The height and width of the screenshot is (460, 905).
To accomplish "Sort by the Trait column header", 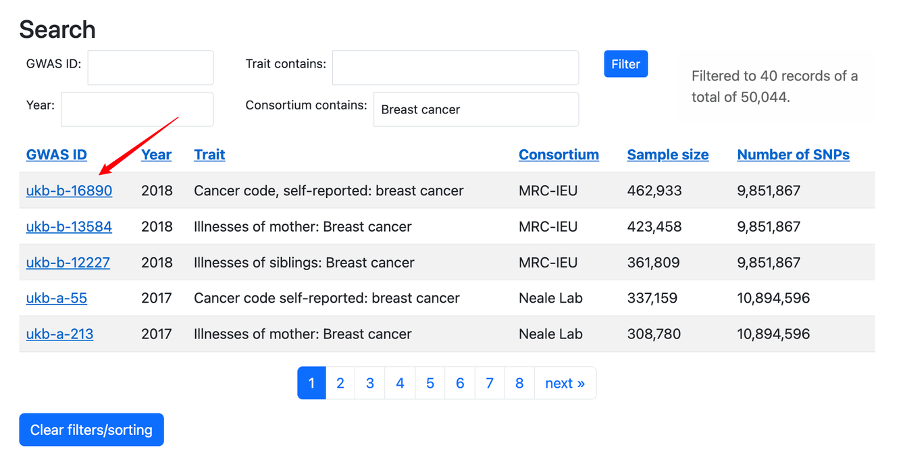I will (209, 155).
